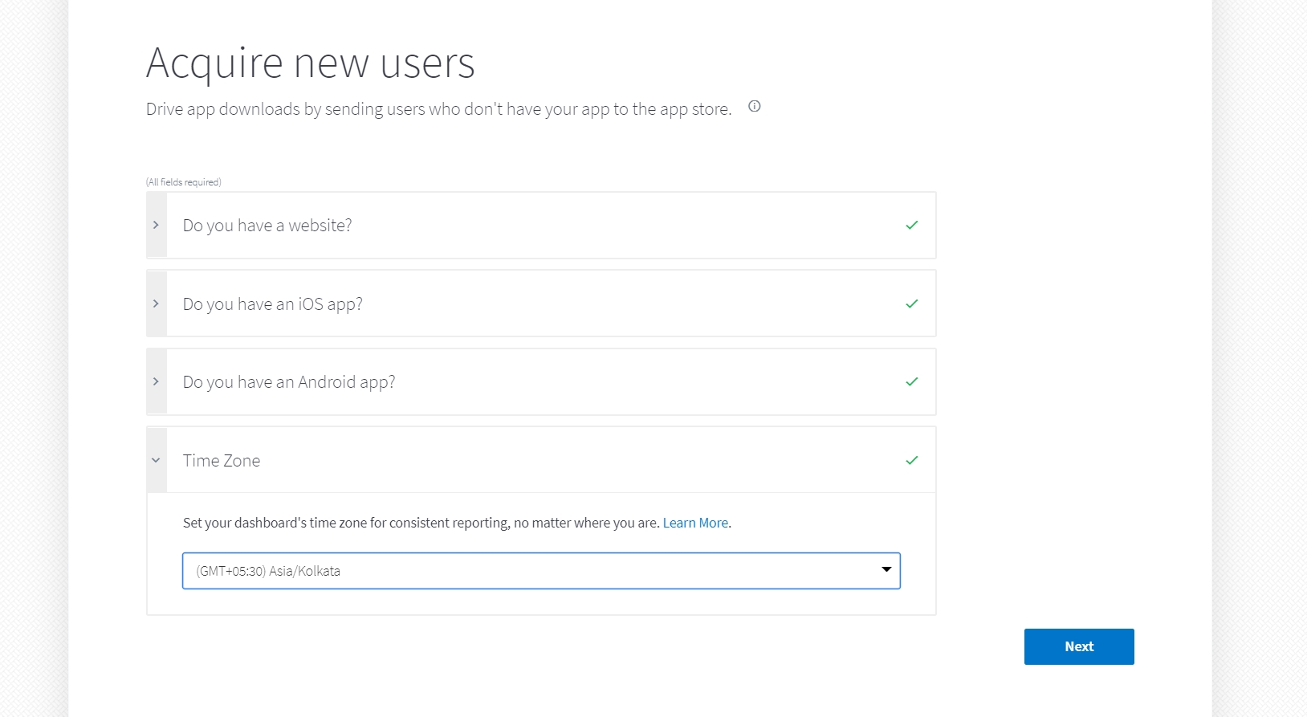Click the '(All fields required)' note

tap(184, 182)
